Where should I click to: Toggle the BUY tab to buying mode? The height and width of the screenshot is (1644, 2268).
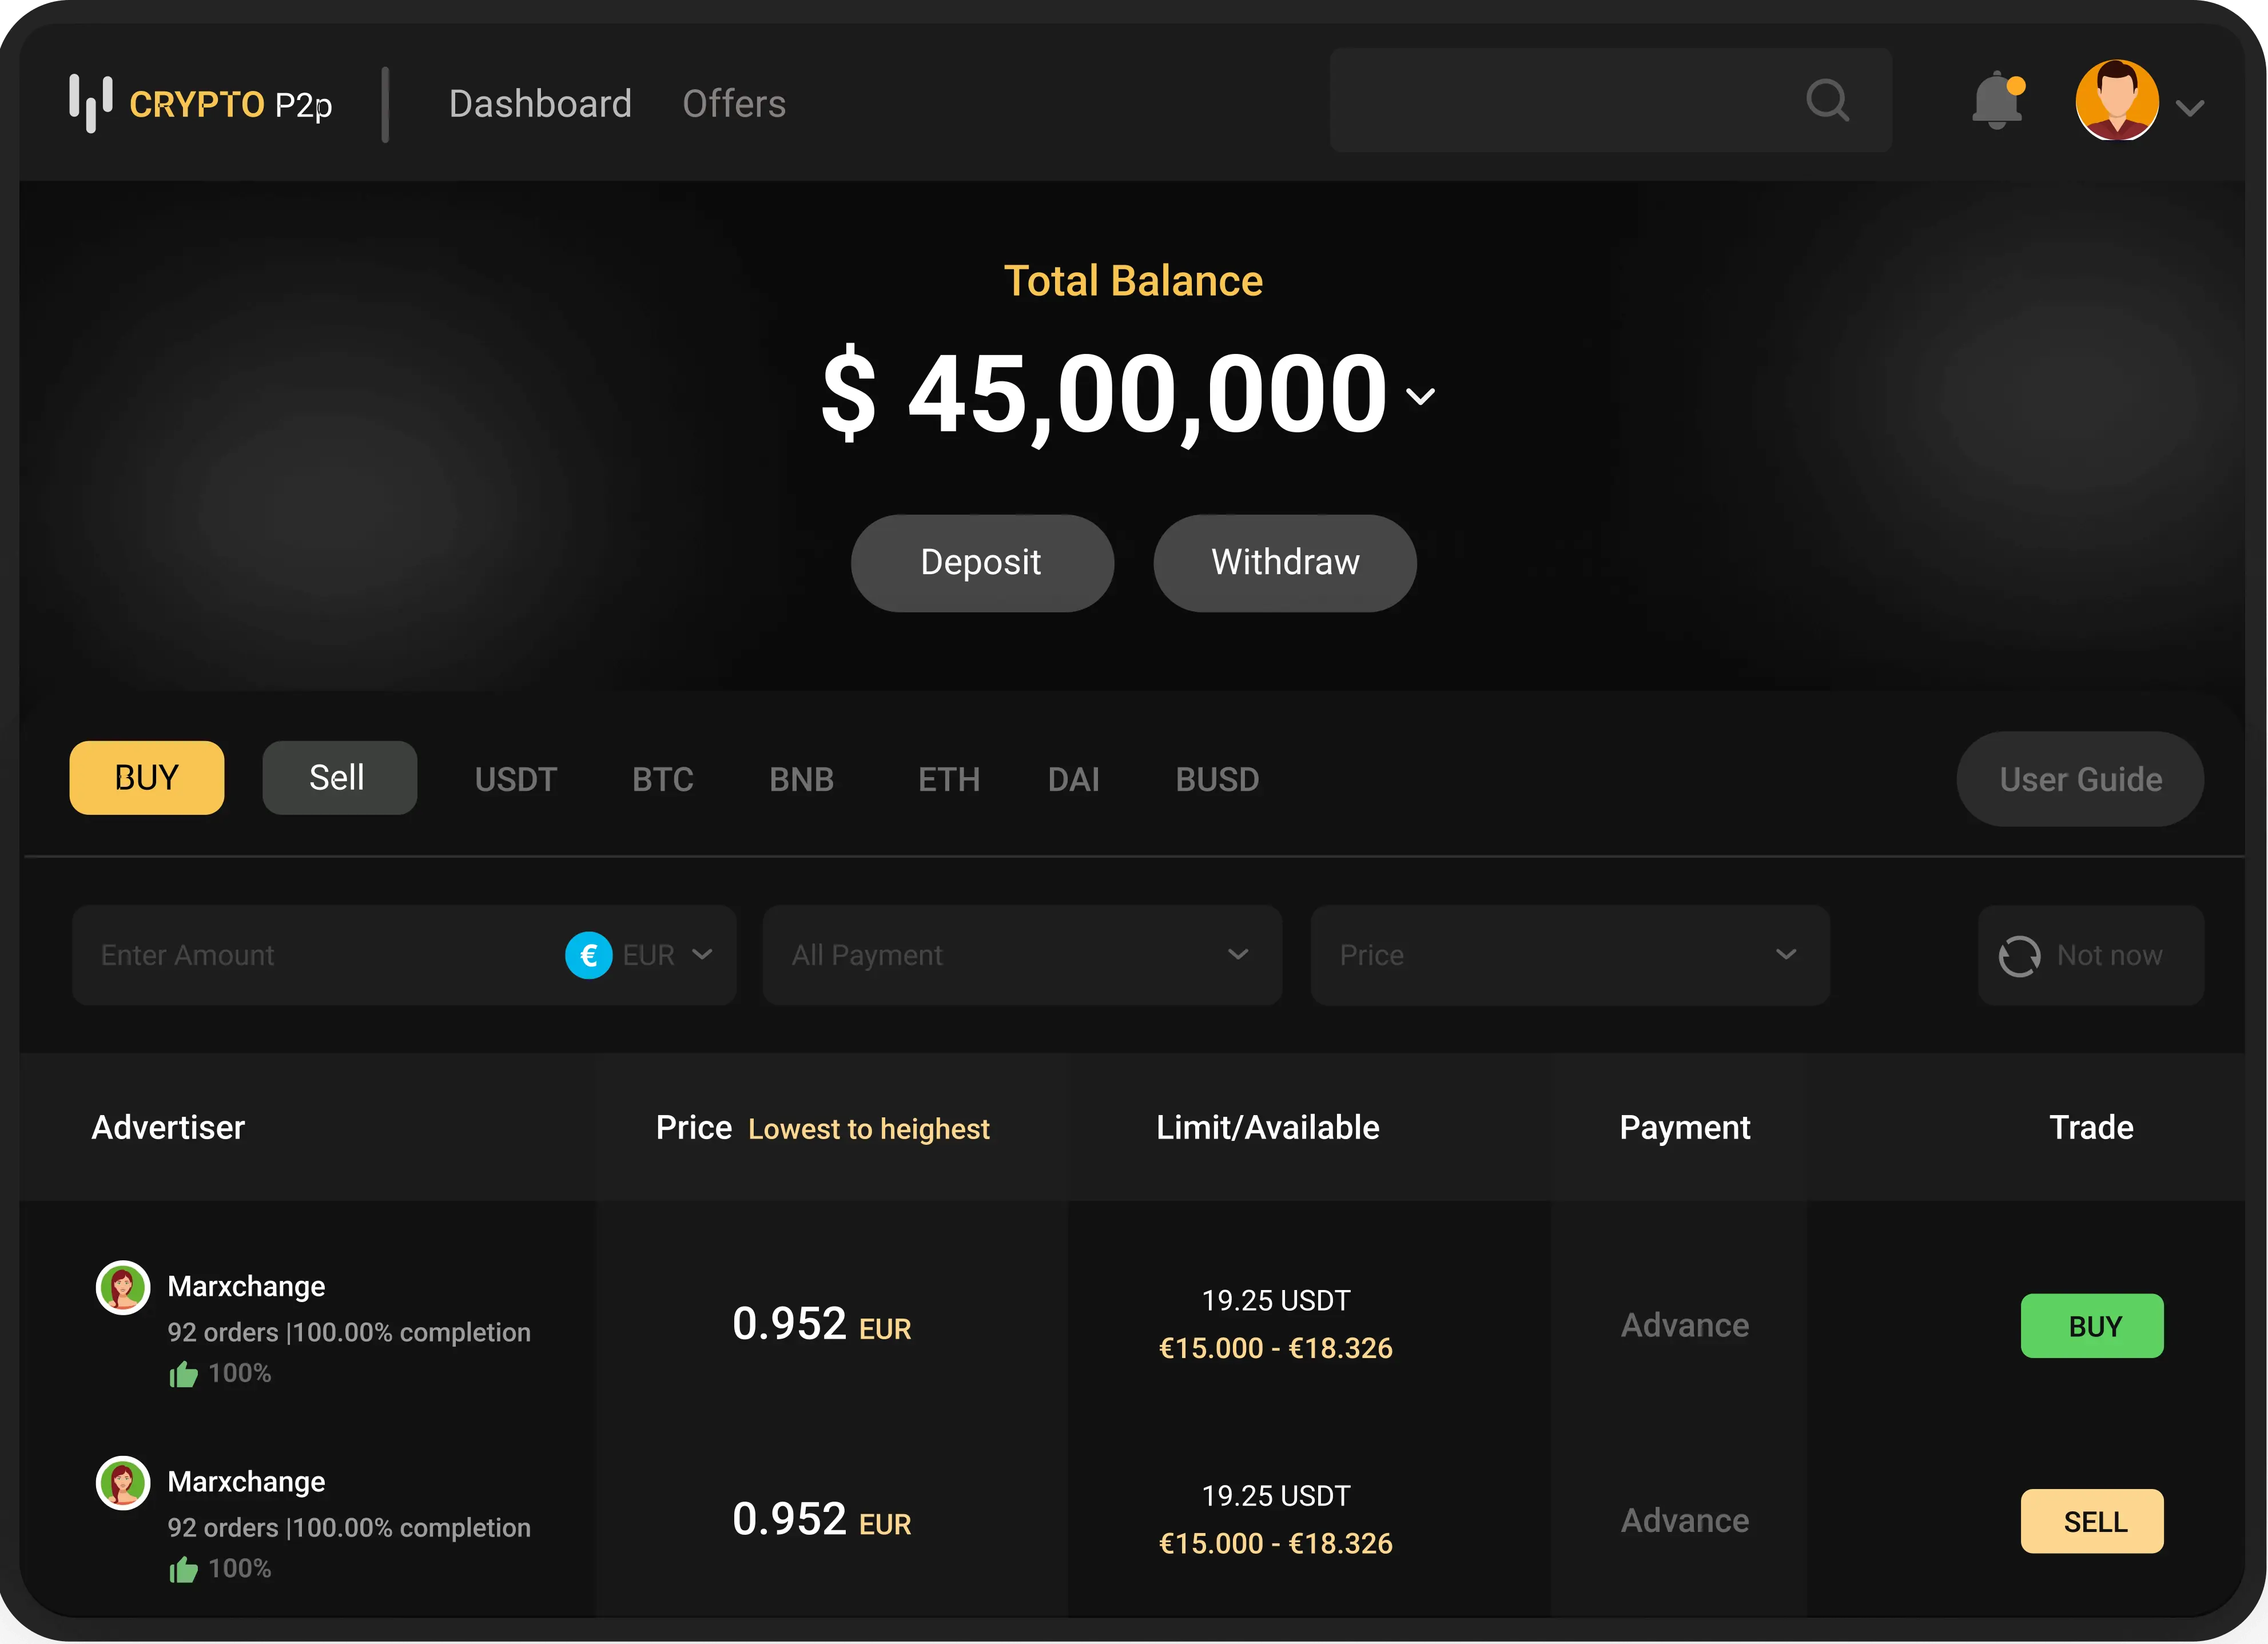point(146,777)
